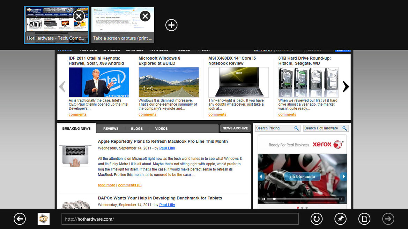Switch to the Reviews tab
Viewport: 408px width, 229px height.
coord(111,129)
